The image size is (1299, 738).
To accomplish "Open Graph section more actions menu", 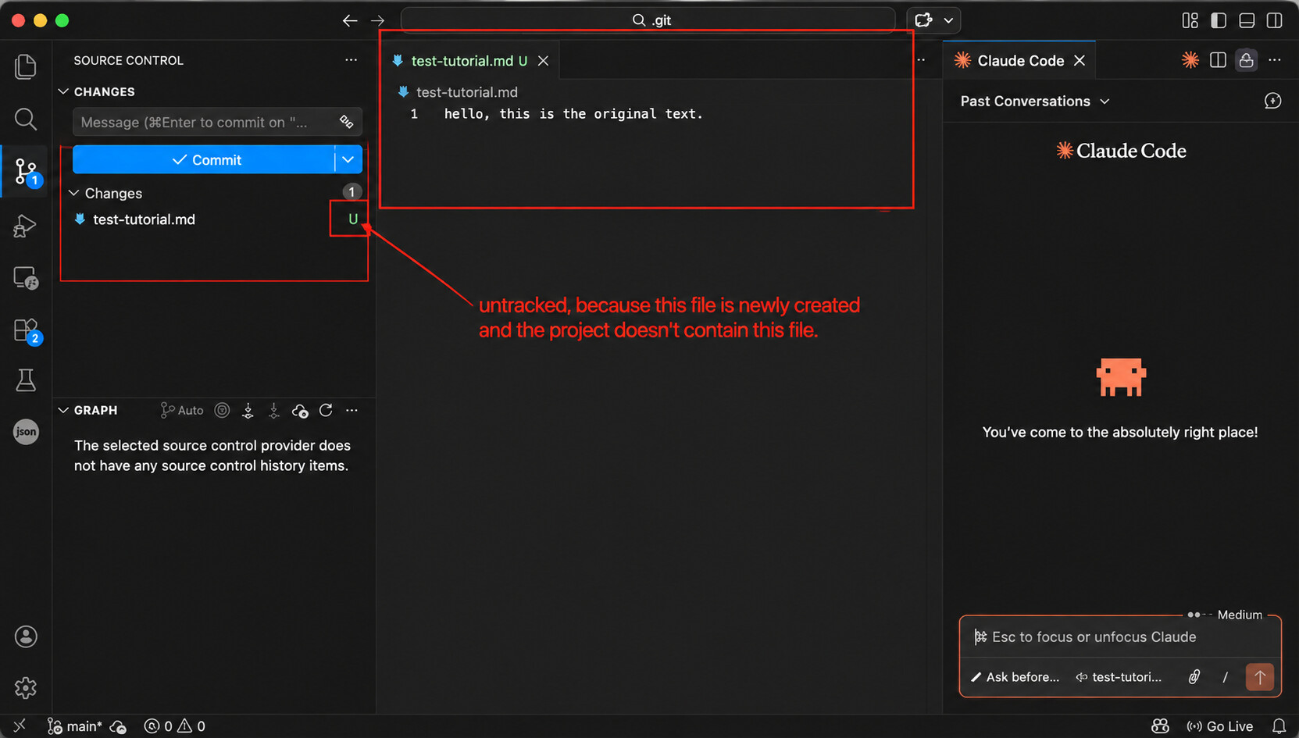I will tap(352, 410).
